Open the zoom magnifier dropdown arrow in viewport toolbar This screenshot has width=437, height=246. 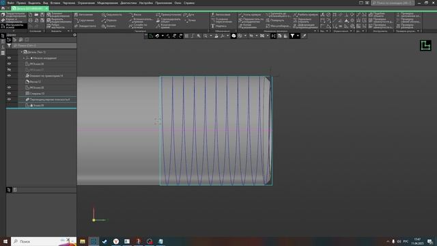[211, 36]
